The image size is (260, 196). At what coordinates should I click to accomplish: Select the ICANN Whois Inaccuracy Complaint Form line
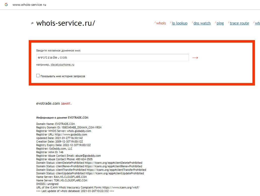(x=88, y=187)
